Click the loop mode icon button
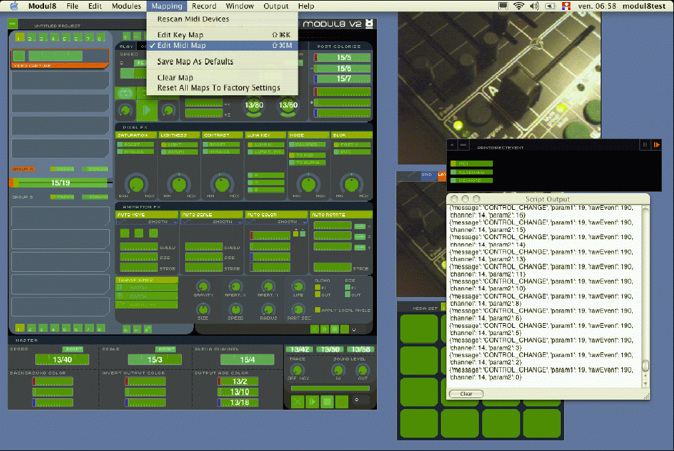Image resolution: width=674 pixels, height=451 pixels. 125,93
